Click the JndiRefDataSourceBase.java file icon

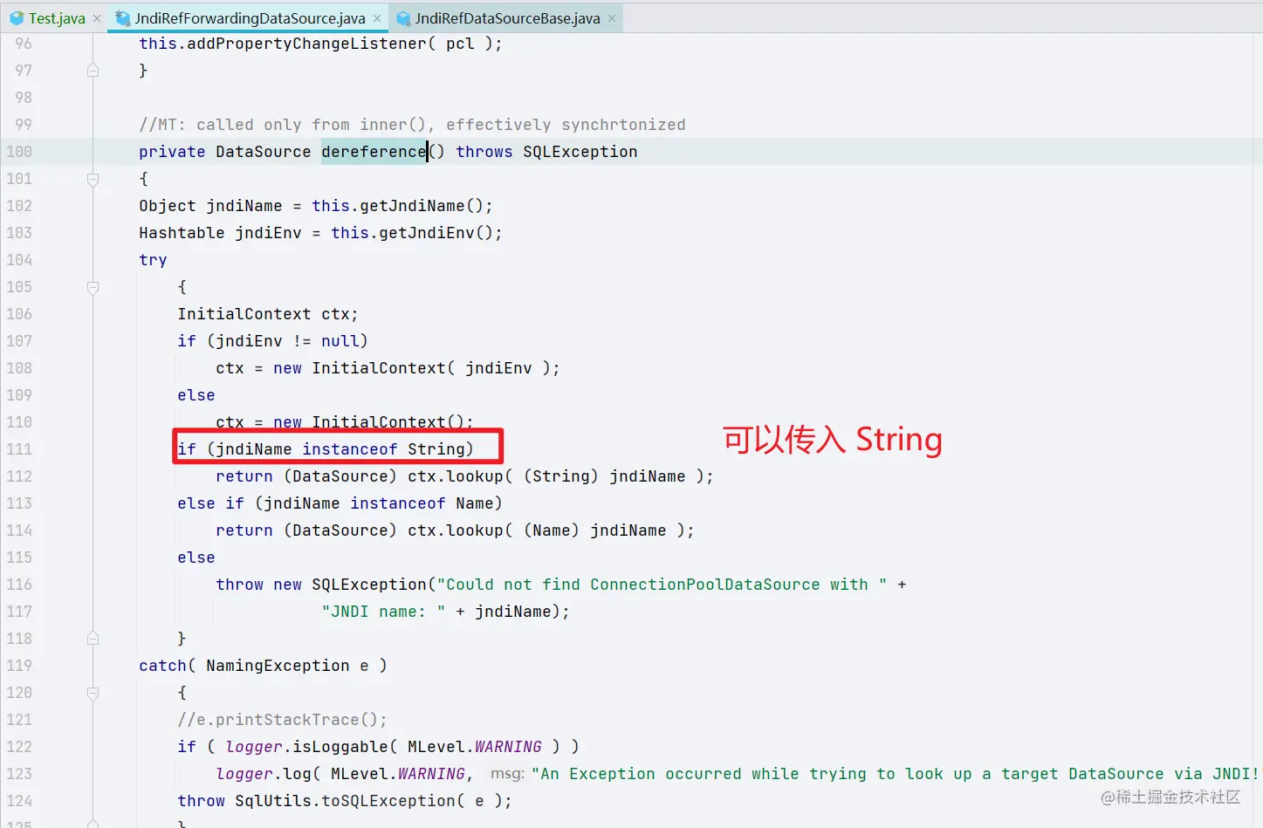(403, 18)
